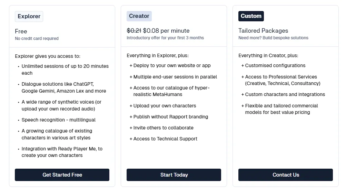Viewport: 346px width, 190px height.
Task: Click the strikethrough $0.21 price
Action: [x=134, y=31]
